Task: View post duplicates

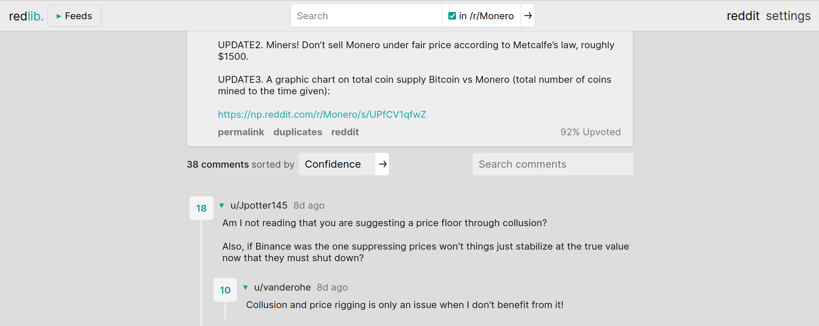Action: tap(298, 132)
